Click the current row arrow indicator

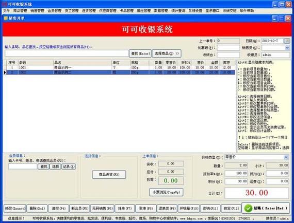(5, 72)
